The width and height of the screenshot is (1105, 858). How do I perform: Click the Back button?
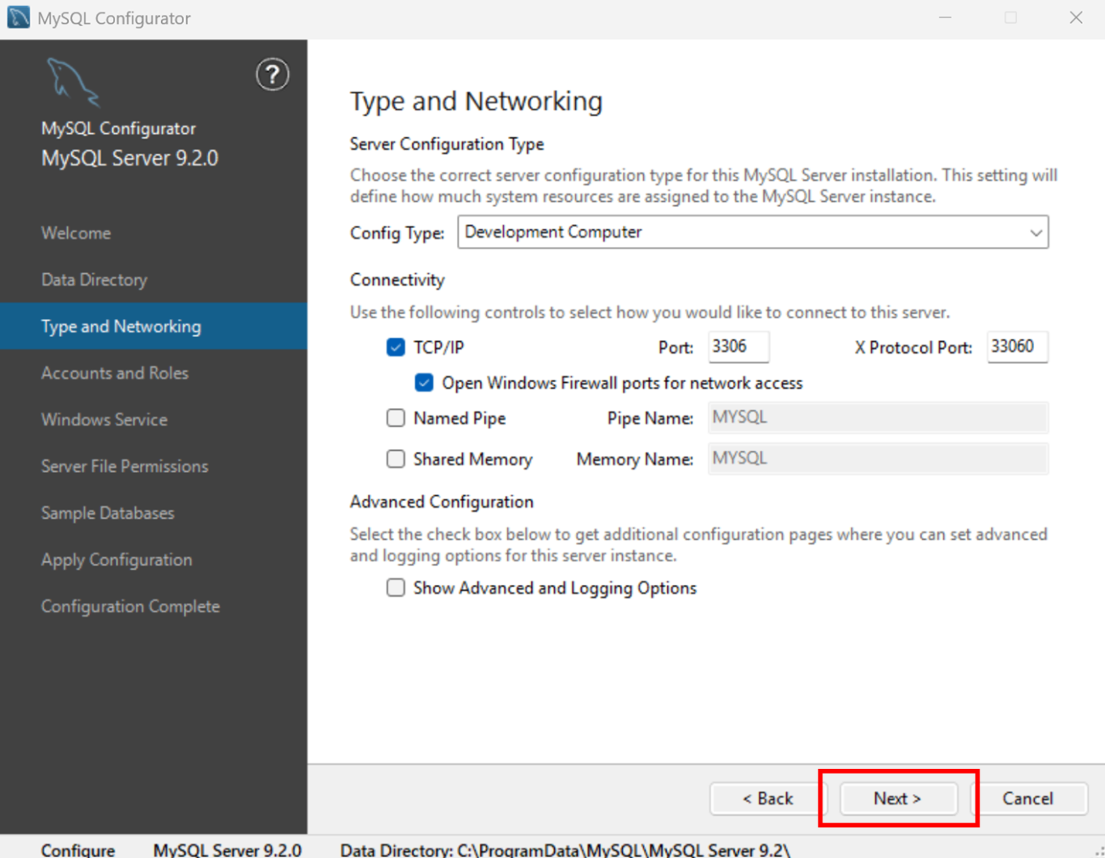(768, 798)
